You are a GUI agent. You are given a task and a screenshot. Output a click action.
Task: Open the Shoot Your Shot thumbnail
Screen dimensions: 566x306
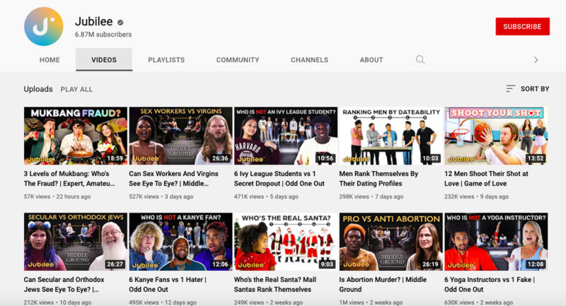[x=496, y=136]
